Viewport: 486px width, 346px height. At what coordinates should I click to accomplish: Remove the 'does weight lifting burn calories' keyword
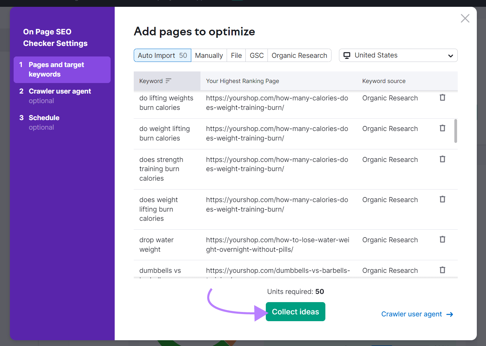tap(442, 199)
